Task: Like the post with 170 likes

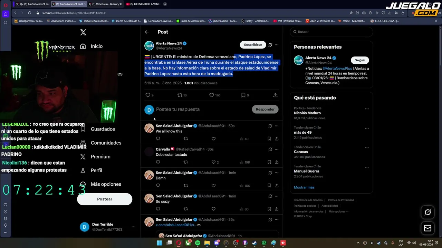Action: pyautogui.click(x=212, y=95)
